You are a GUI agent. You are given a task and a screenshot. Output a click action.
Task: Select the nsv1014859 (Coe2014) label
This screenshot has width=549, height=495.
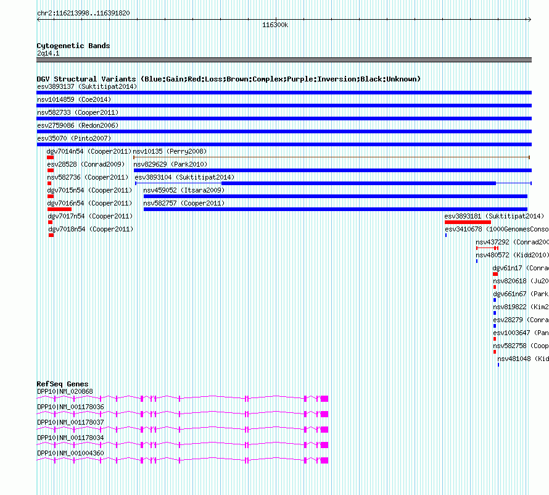coord(74,99)
